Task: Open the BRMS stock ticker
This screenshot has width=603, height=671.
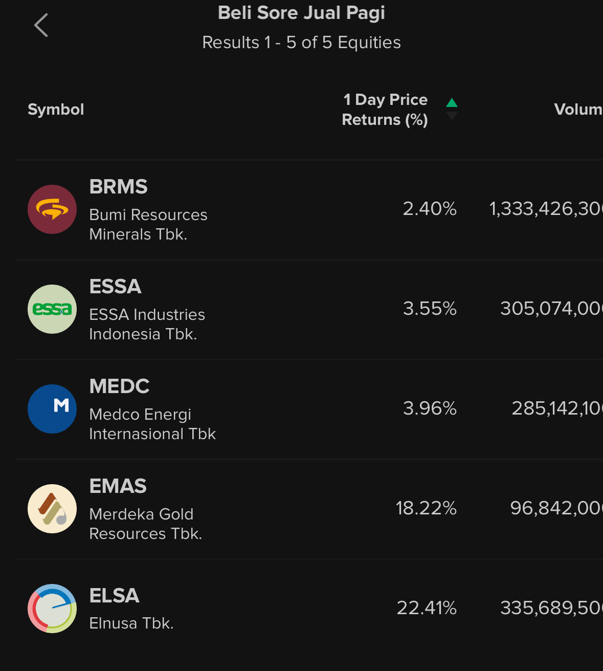Action: coord(119,187)
